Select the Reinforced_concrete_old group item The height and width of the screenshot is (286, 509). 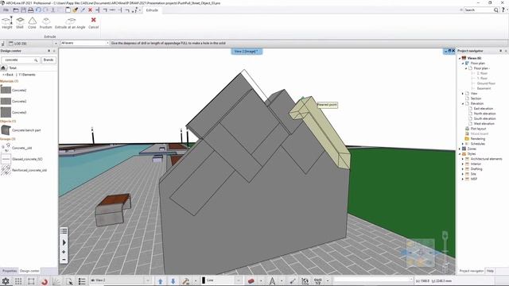[24, 170]
